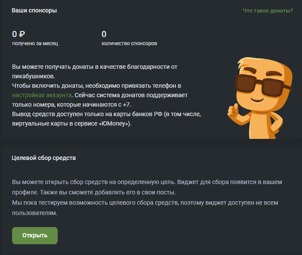Click the sponsor count number zero
Image resolution: width=302 pixels, height=255 pixels.
[104, 34]
